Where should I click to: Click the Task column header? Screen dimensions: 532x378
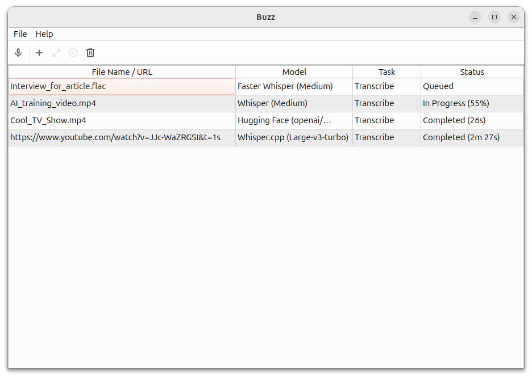pos(386,72)
